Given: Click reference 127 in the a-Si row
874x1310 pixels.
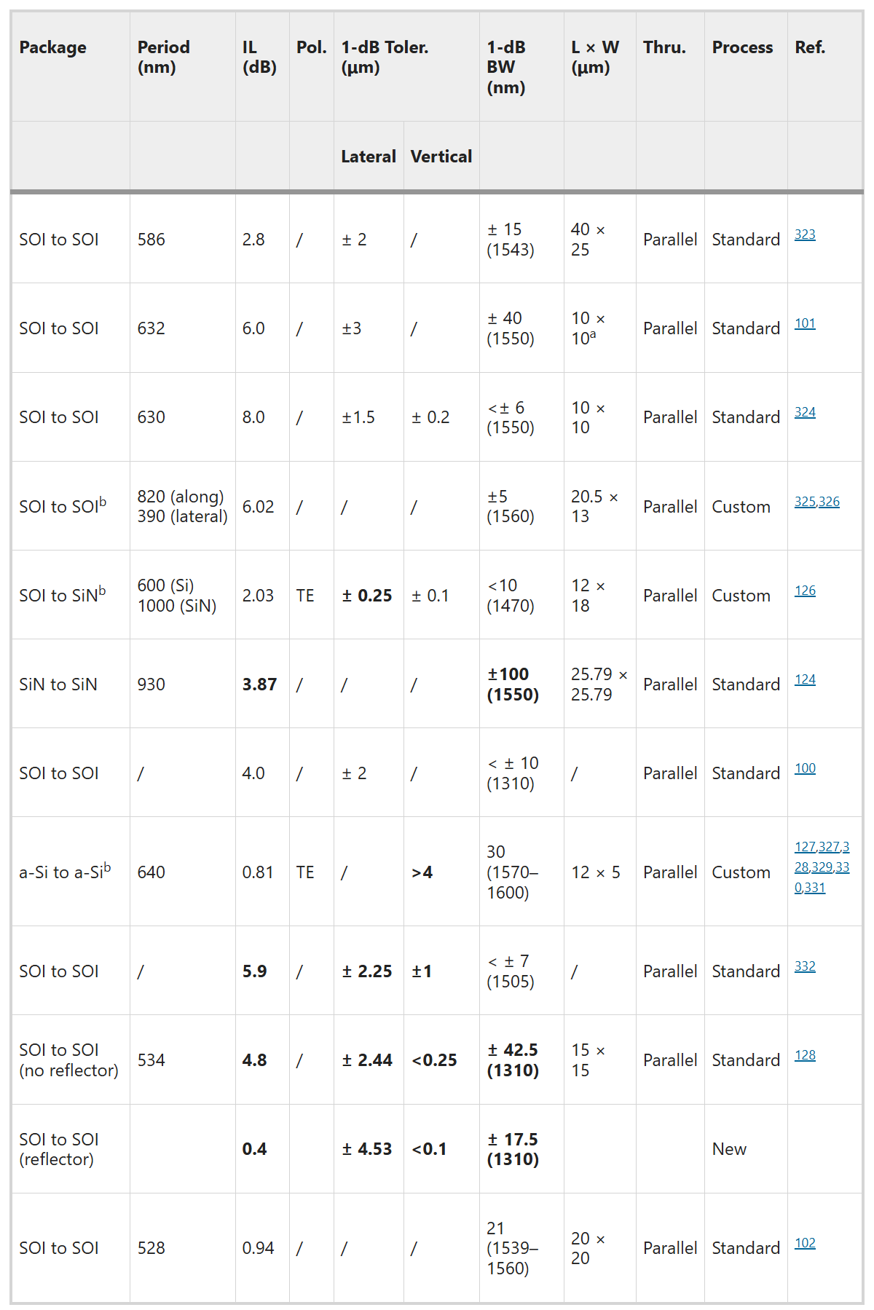Looking at the screenshot, I should [805, 847].
